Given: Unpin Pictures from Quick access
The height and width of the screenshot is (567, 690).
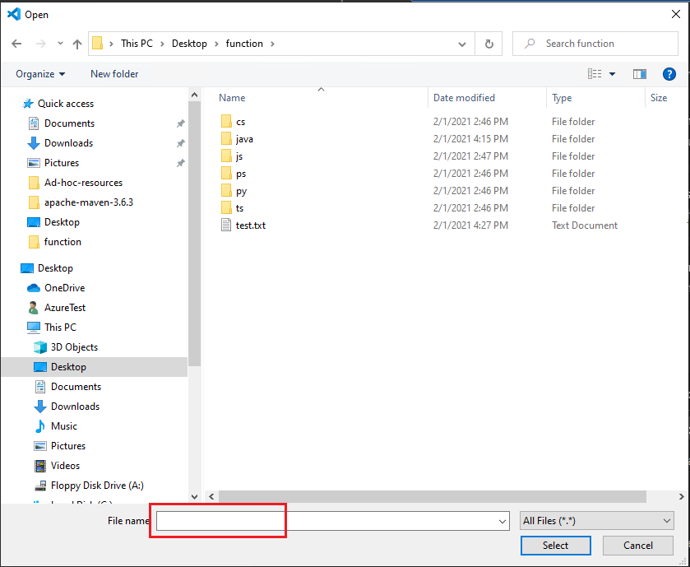Looking at the screenshot, I should pyautogui.click(x=180, y=162).
